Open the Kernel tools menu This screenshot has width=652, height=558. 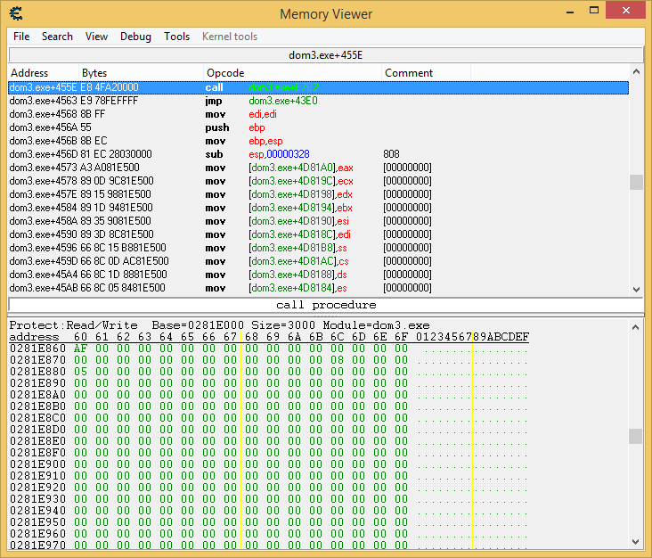pos(230,37)
